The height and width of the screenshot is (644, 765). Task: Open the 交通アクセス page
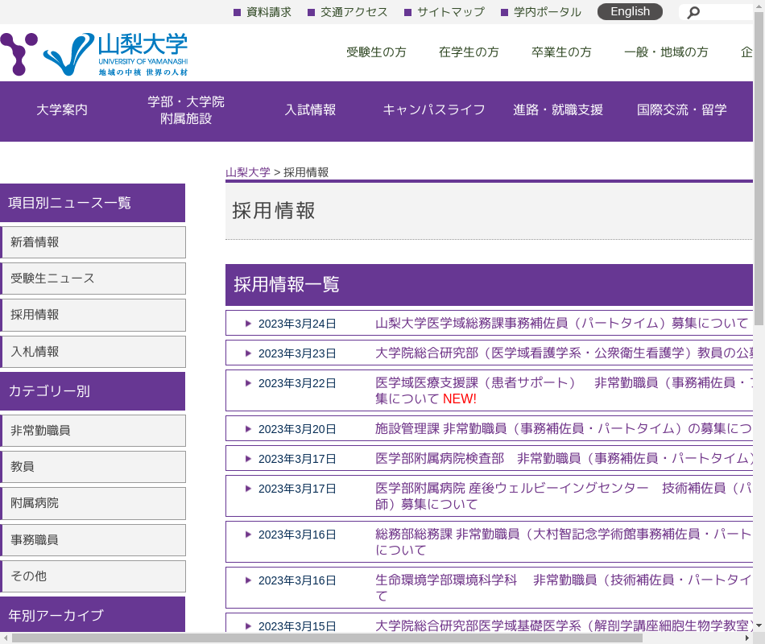tap(354, 12)
